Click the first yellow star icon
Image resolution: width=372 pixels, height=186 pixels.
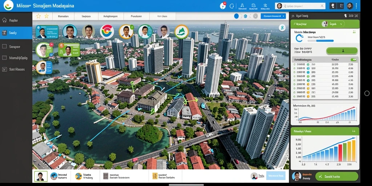click(x=39, y=16)
